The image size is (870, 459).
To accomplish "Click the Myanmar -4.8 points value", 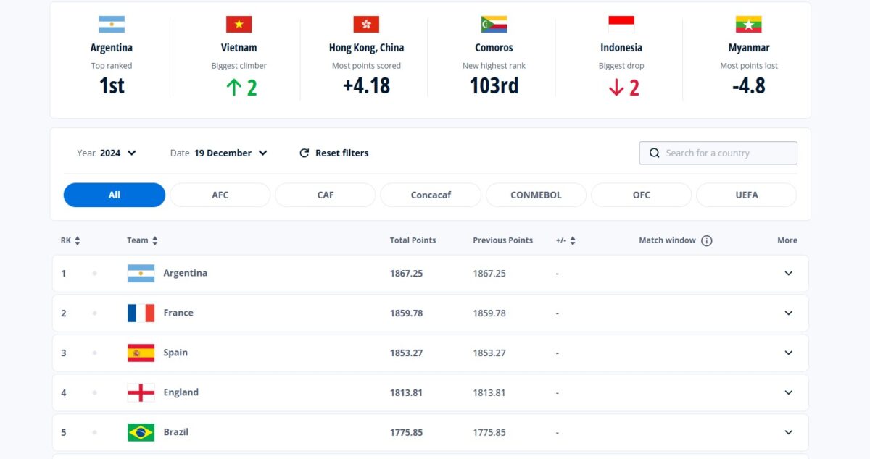I will point(749,85).
